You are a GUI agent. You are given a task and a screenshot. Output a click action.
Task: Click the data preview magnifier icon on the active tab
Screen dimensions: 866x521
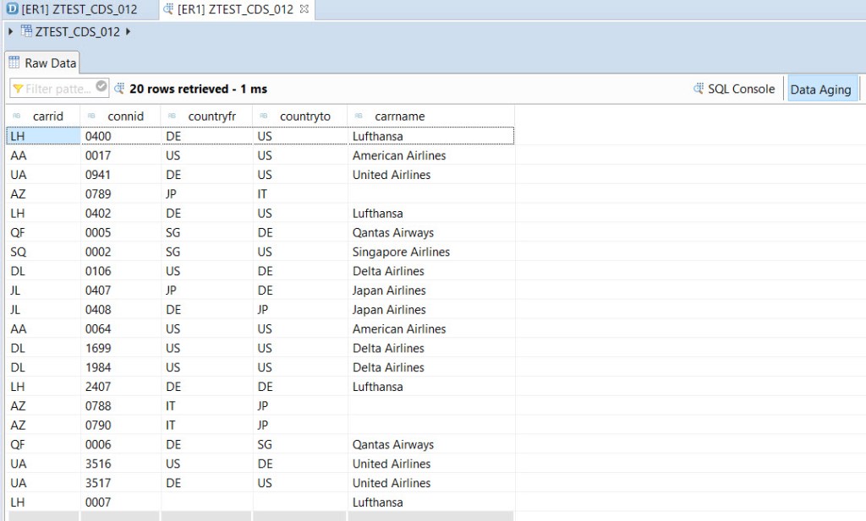click(x=168, y=9)
